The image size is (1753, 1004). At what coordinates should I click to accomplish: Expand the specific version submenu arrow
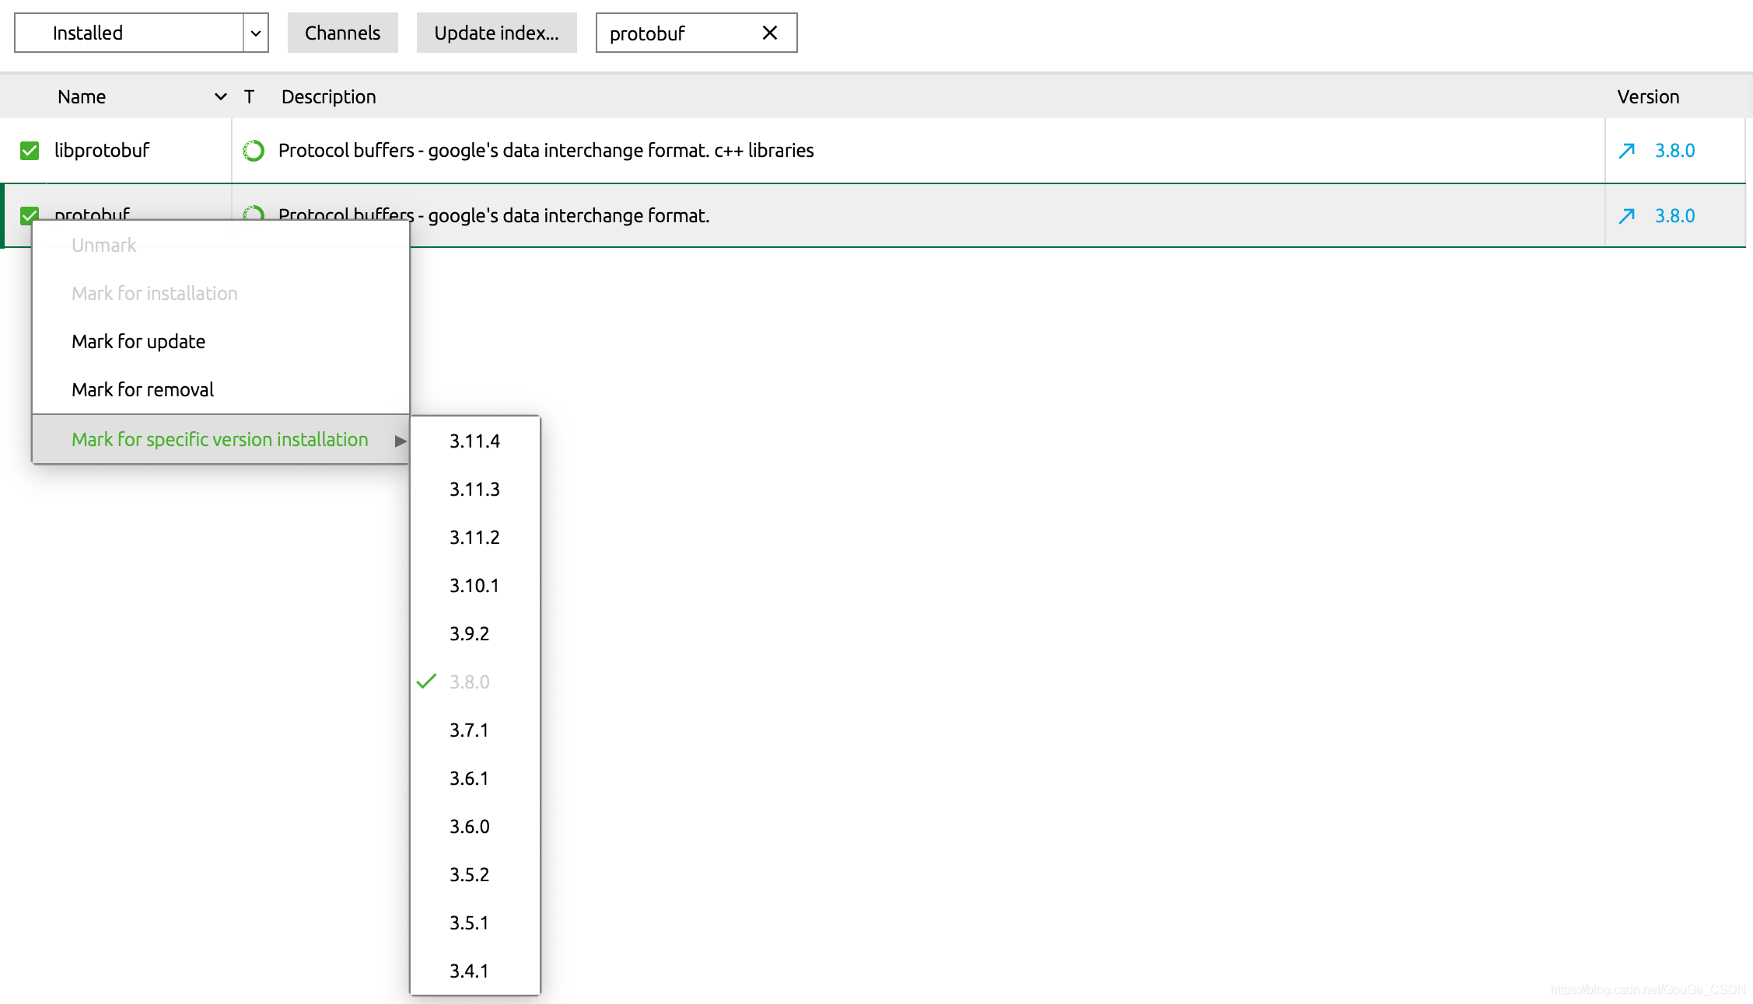pos(400,441)
